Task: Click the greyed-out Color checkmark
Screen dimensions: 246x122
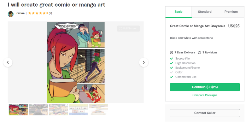Action: pos(172,72)
